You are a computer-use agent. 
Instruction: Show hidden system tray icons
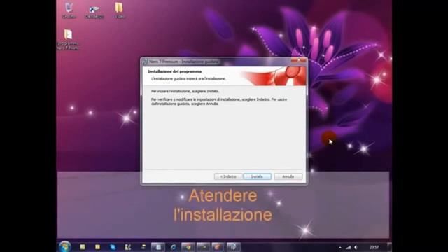pos(340,247)
